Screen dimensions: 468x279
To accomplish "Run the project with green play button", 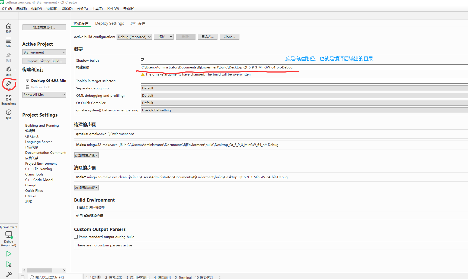I will pyautogui.click(x=9, y=254).
